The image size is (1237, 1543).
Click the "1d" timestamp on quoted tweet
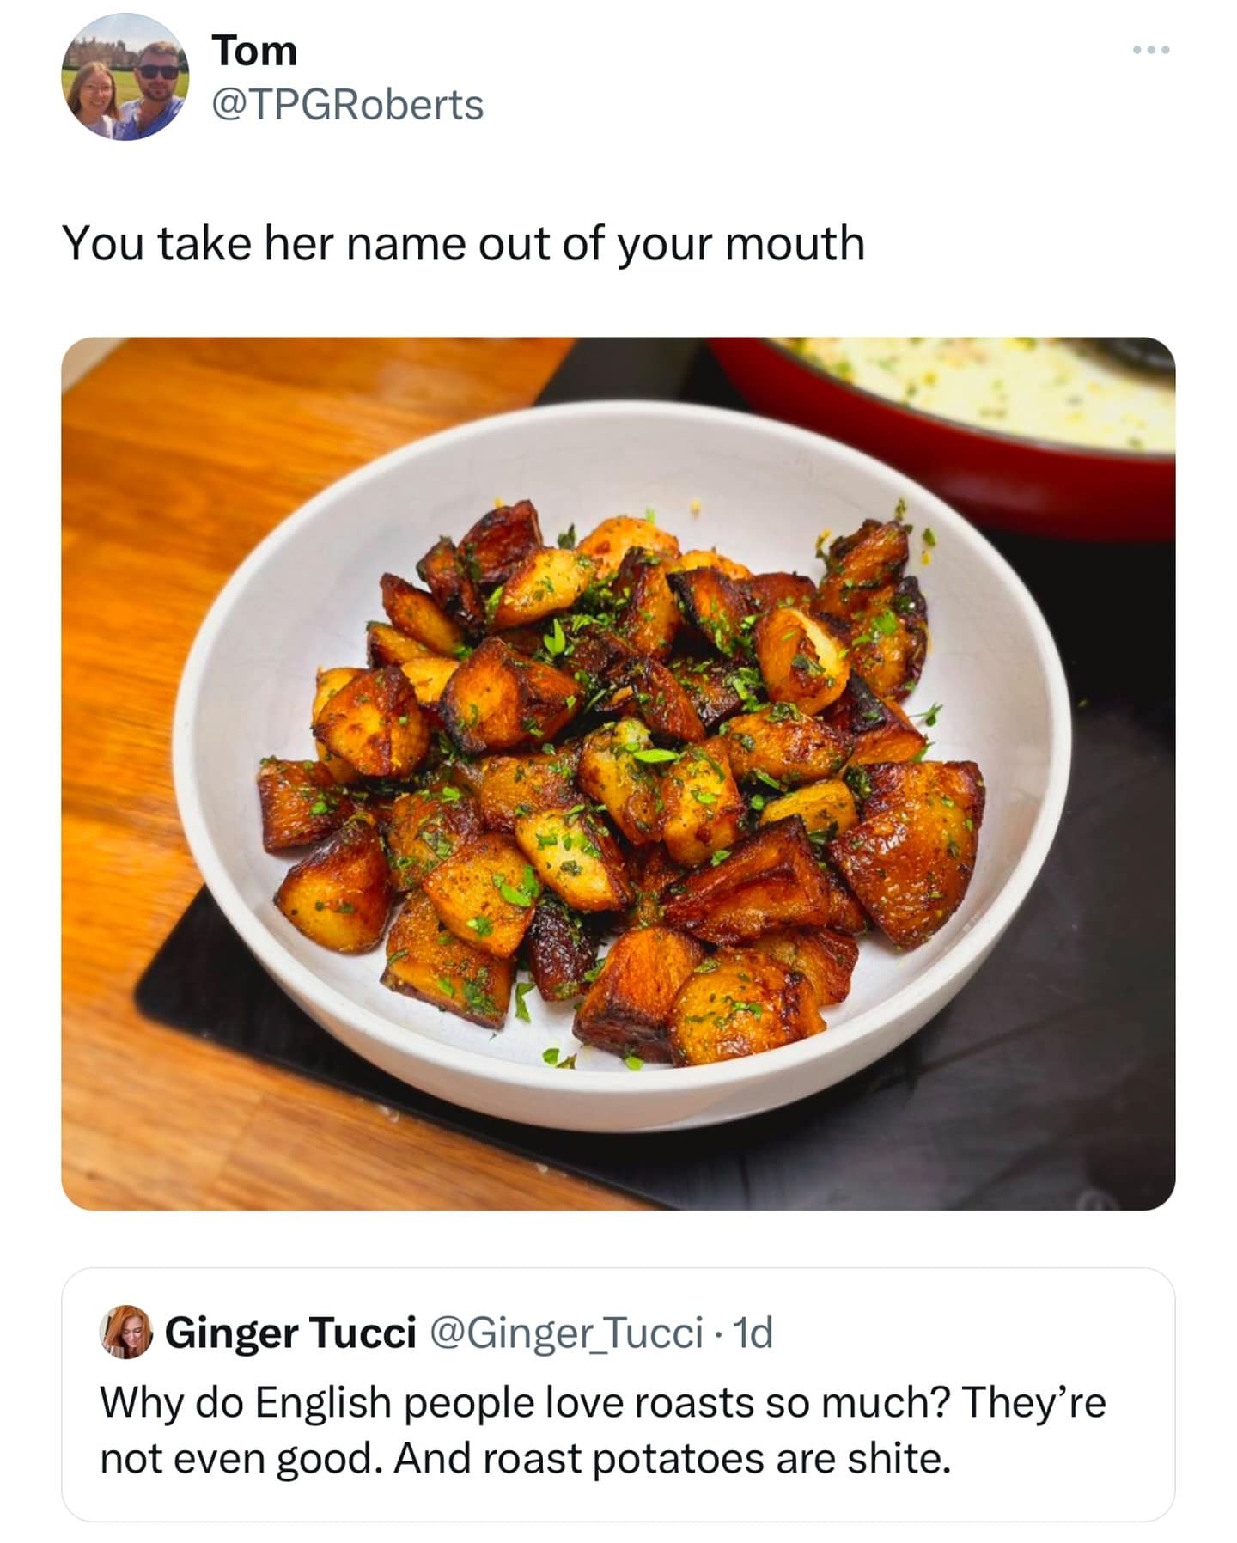pos(755,1333)
